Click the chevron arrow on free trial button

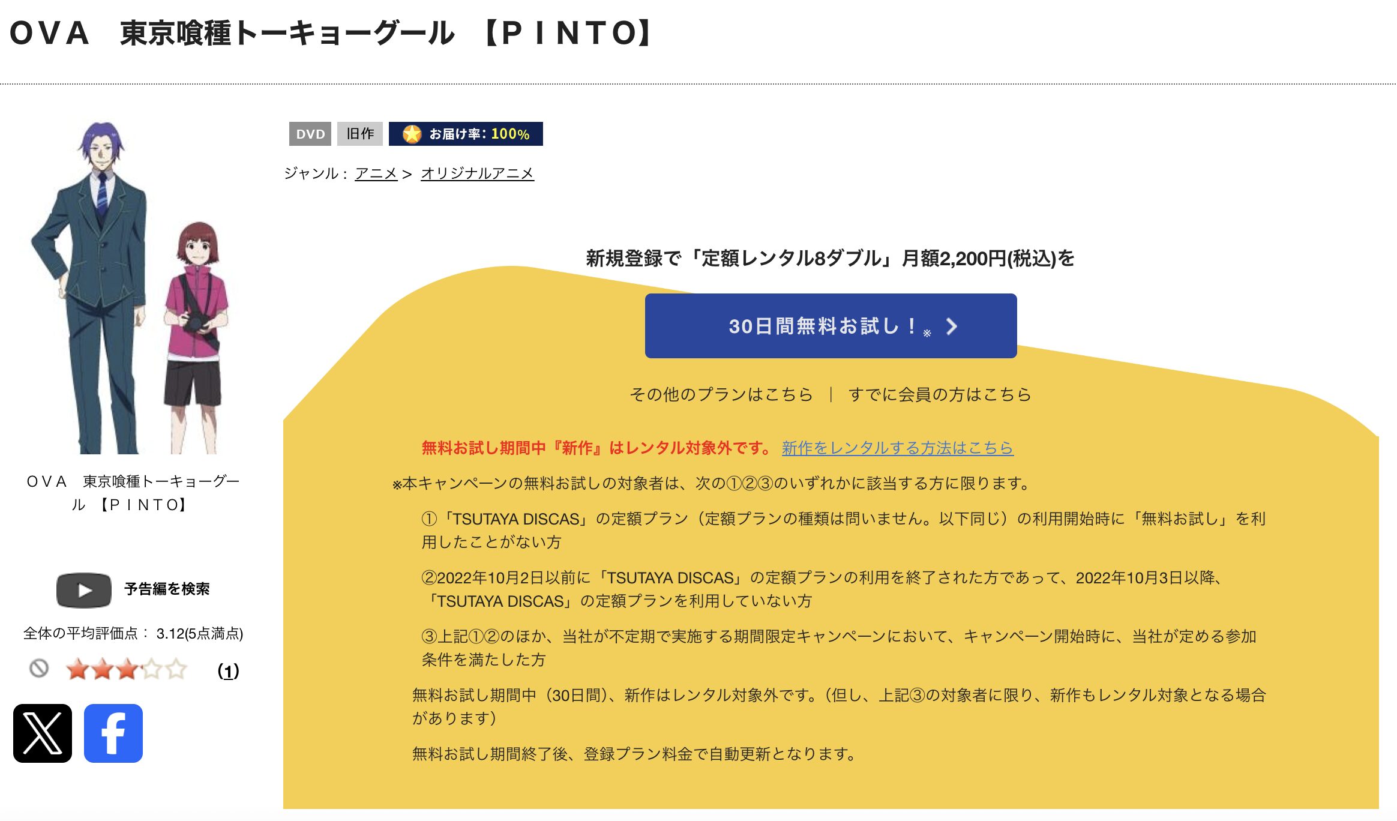[951, 326]
